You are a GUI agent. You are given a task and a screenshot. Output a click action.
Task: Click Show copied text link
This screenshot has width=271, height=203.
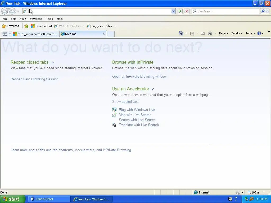point(125,101)
